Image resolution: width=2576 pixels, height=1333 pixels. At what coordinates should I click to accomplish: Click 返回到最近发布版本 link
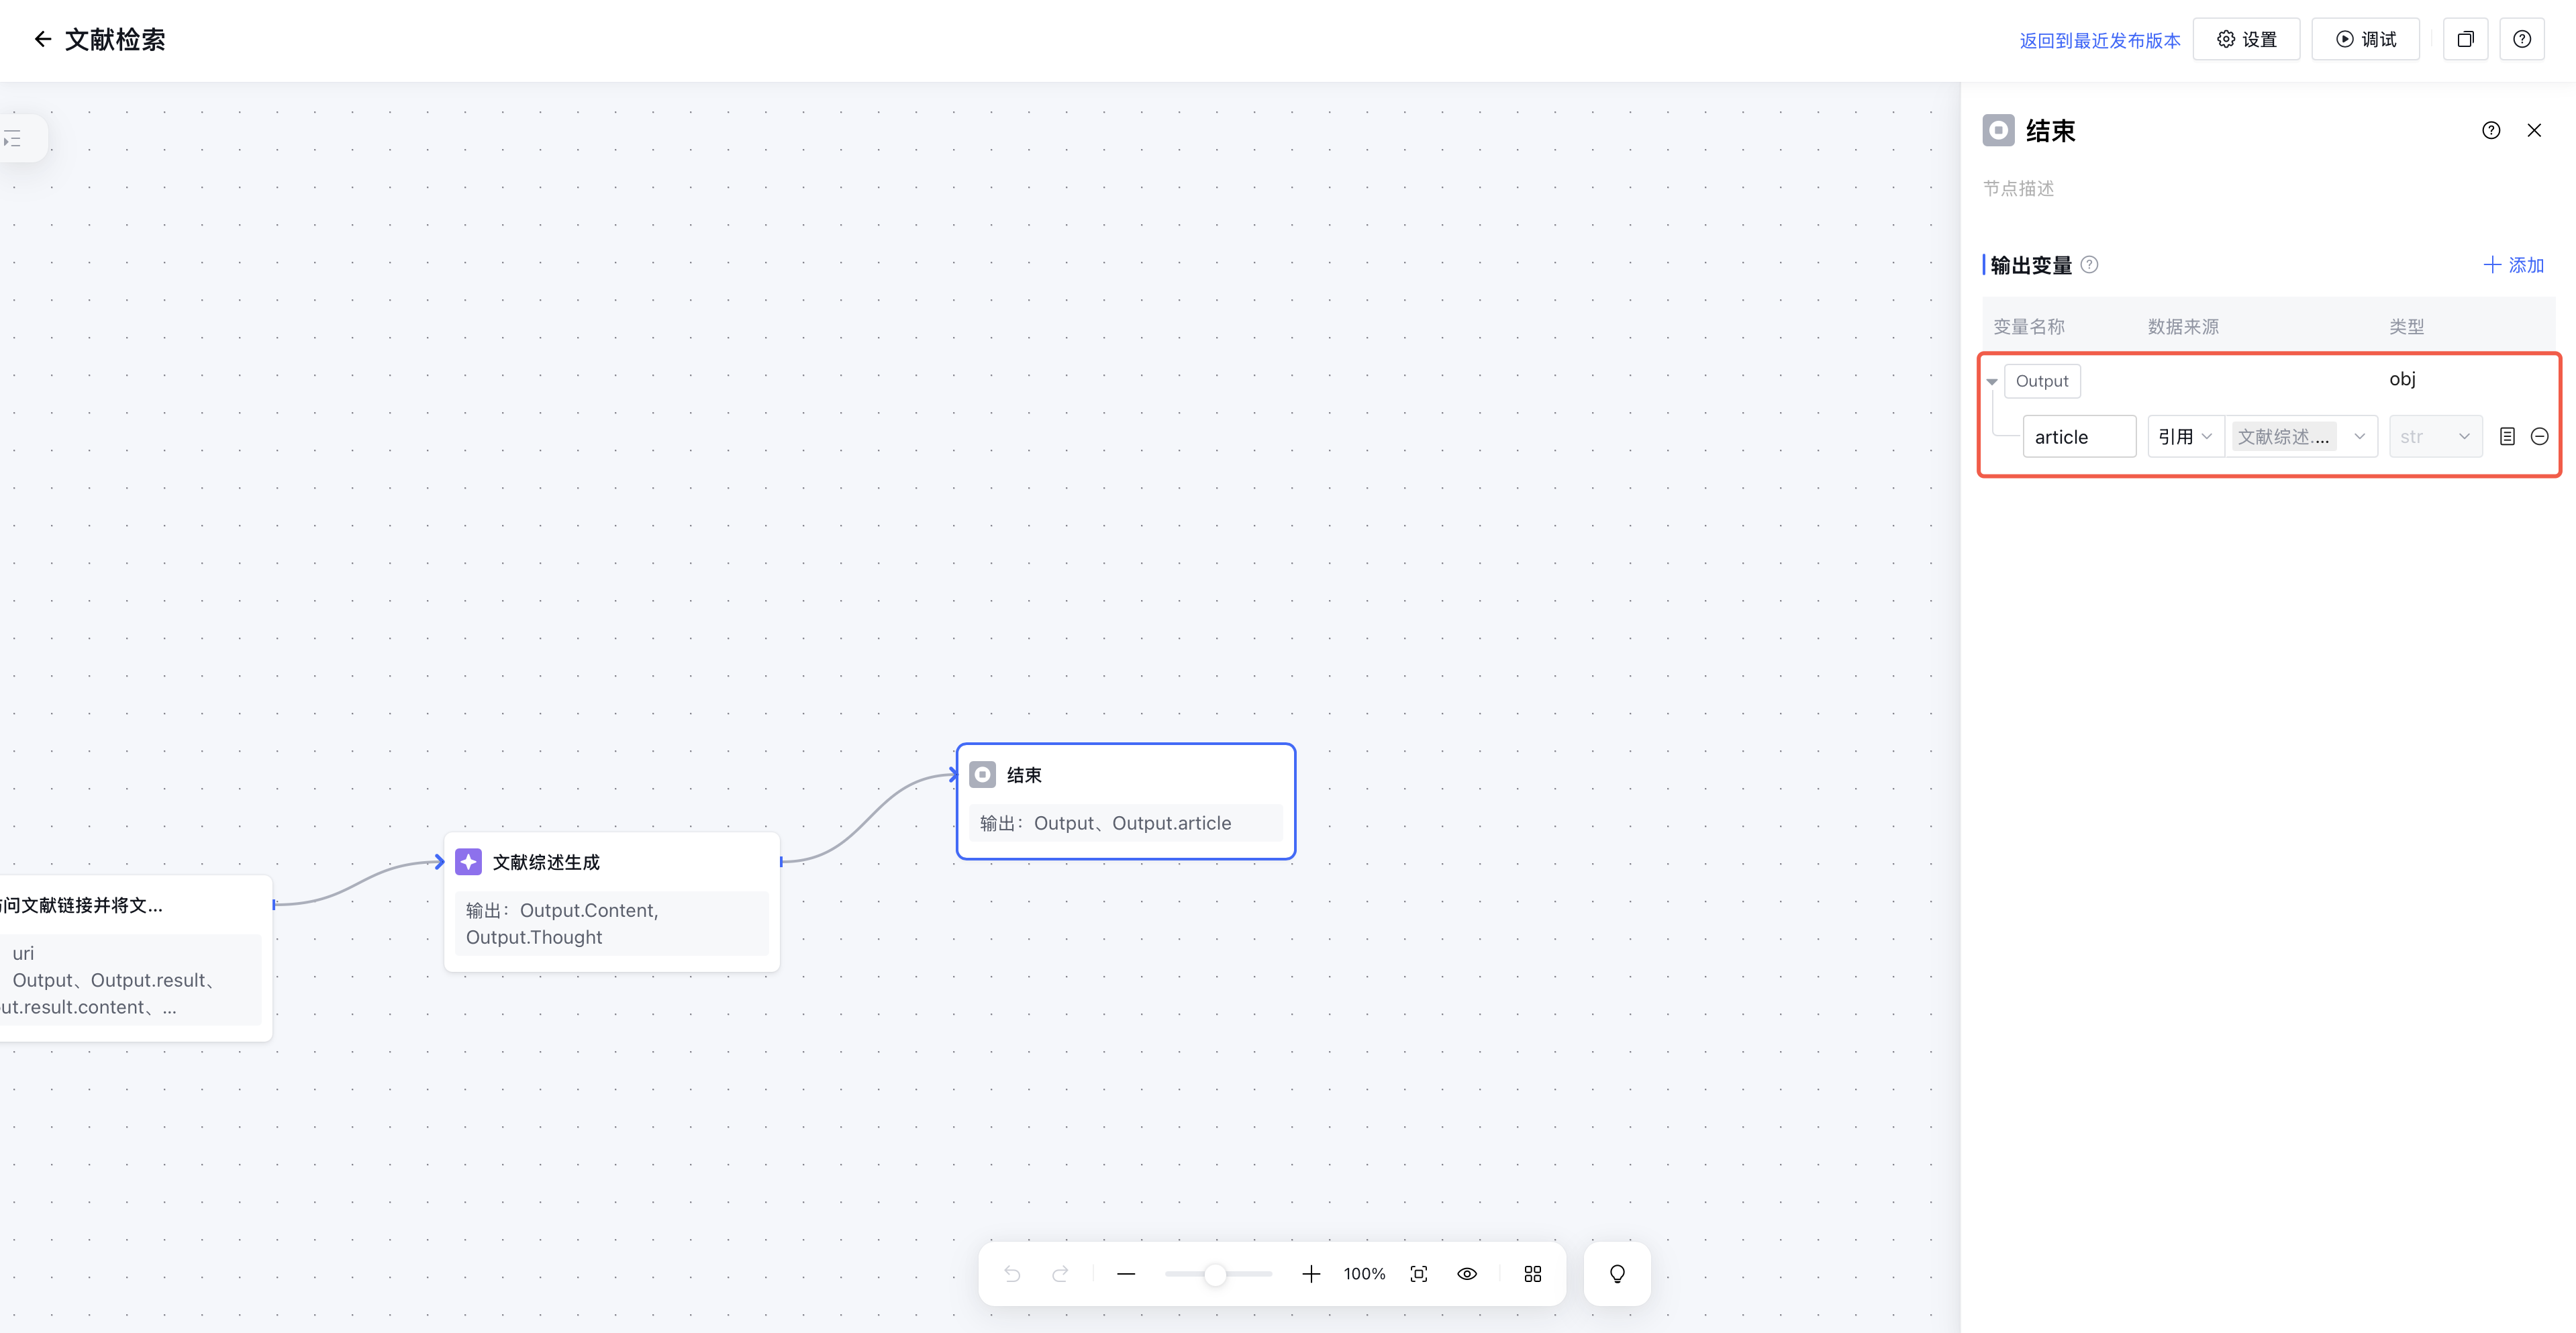tap(2099, 40)
